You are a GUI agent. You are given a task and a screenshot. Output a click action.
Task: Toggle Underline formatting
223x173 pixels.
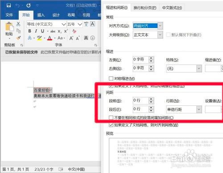coord(42,31)
